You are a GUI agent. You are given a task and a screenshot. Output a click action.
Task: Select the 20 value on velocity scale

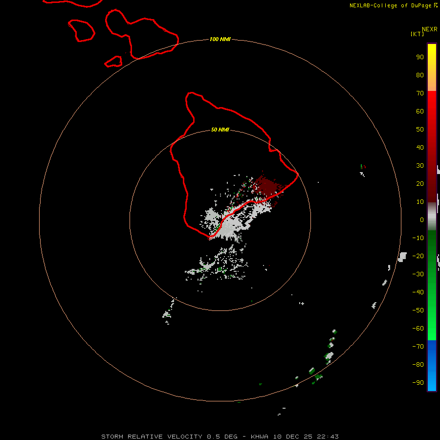point(420,183)
